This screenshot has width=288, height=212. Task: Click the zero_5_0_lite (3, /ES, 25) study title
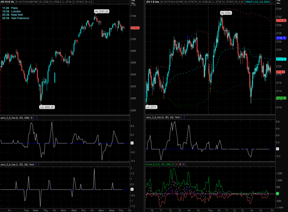pyautogui.click(x=160, y=117)
